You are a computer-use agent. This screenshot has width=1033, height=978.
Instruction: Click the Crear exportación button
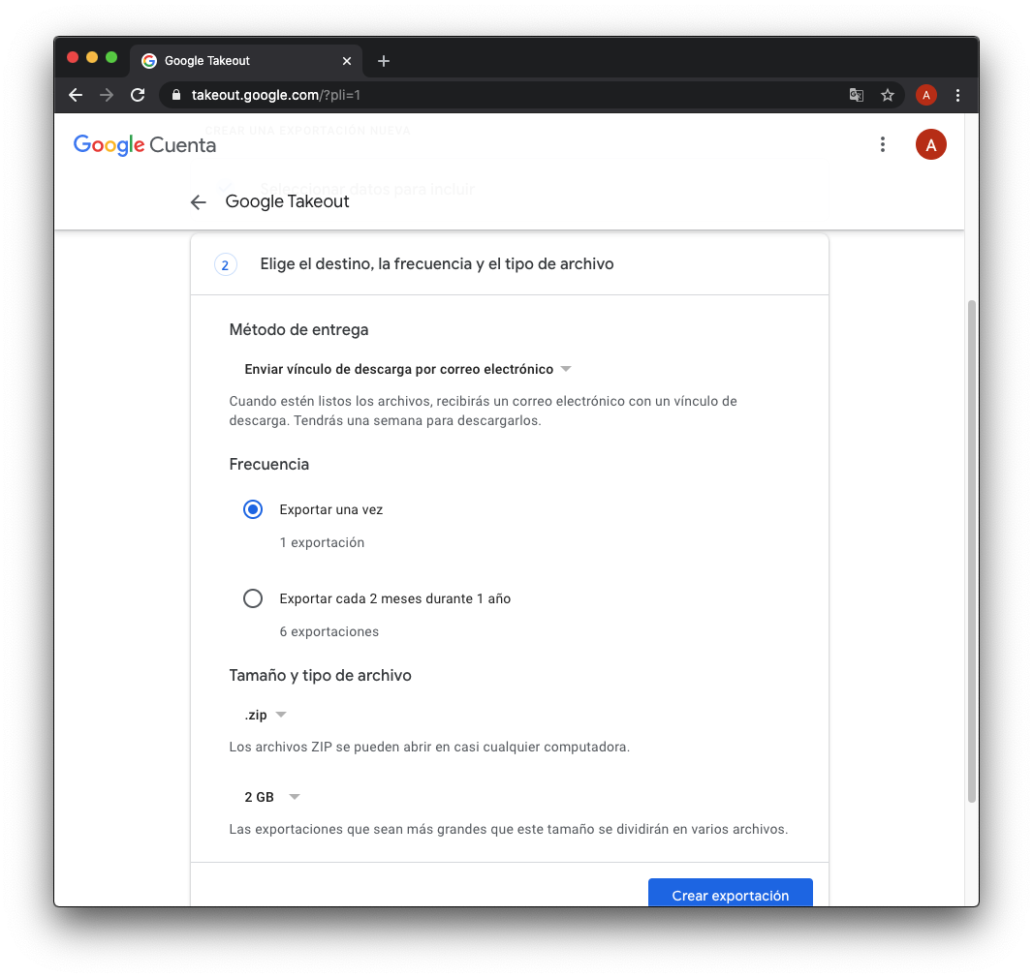pos(730,893)
